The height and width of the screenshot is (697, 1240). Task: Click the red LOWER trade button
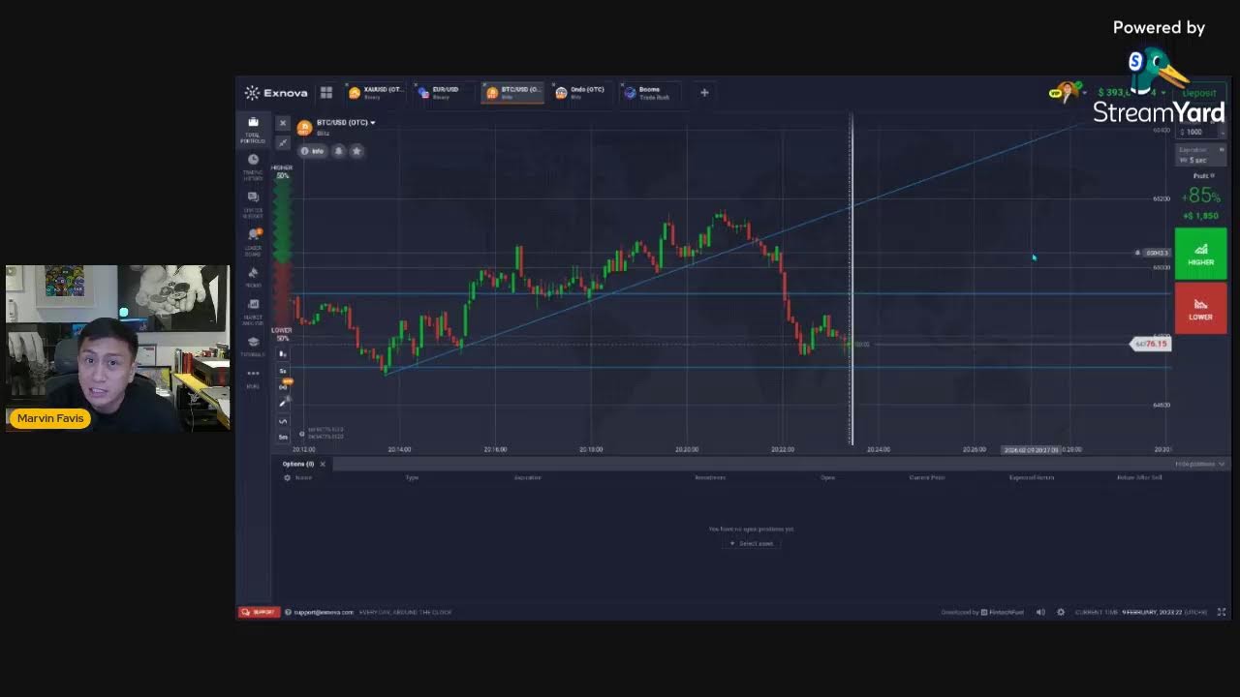pyautogui.click(x=1200, y=308)
